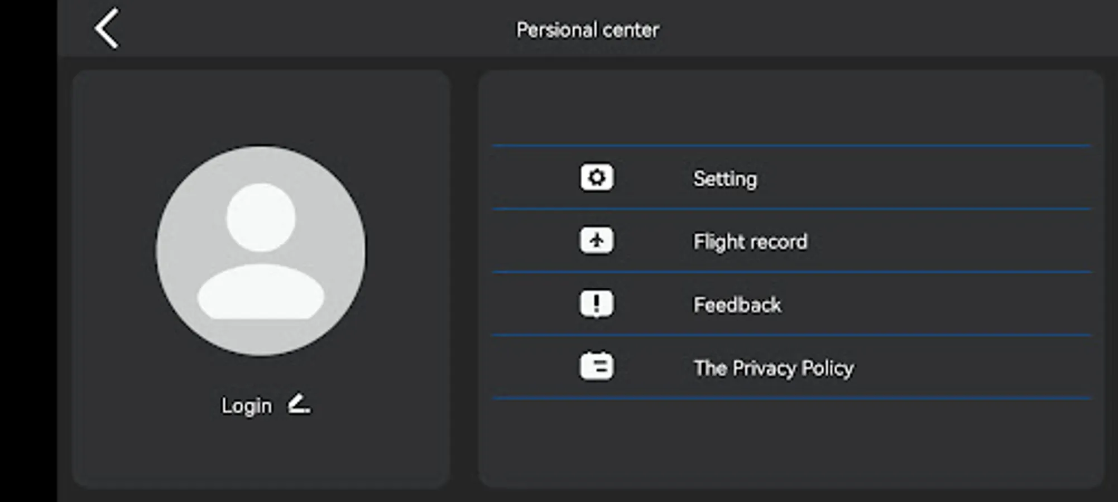Open the Flight record menu label
Image resolution: width=1118 pixels, height=502 pixels.
(750, 242)
